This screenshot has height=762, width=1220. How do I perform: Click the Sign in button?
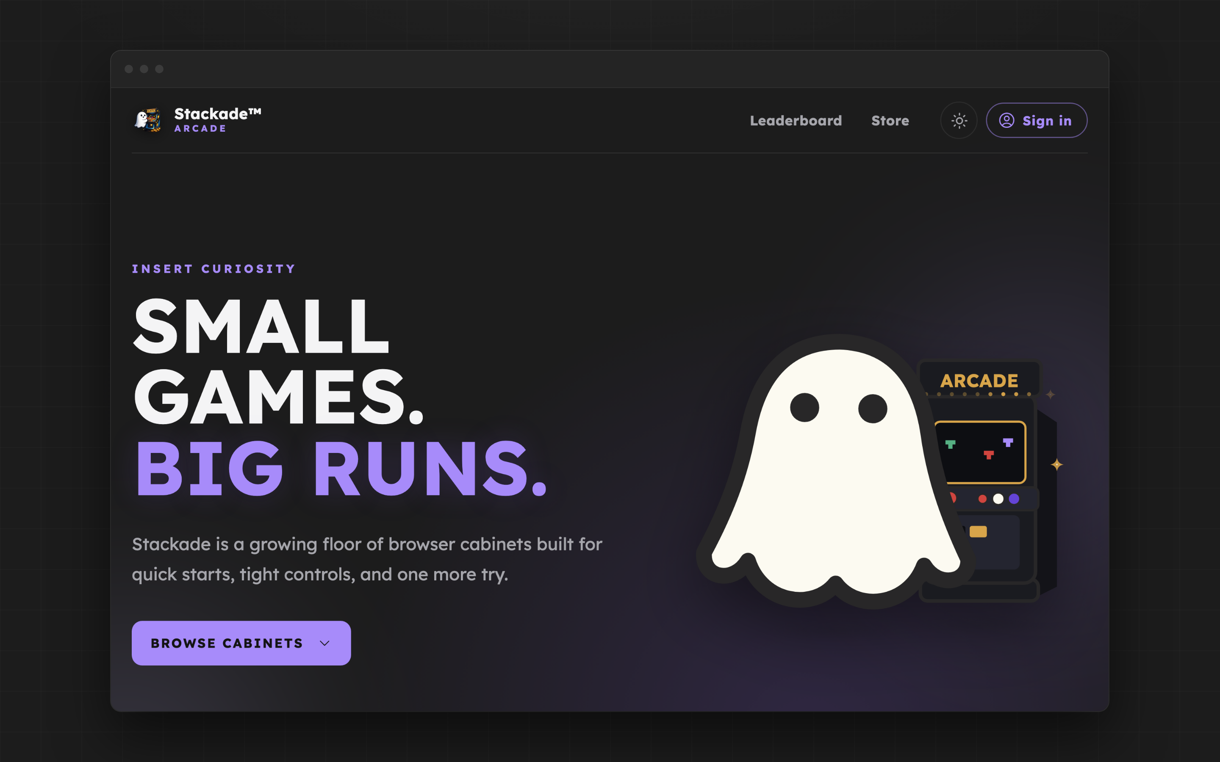(x=1037, y=121)
